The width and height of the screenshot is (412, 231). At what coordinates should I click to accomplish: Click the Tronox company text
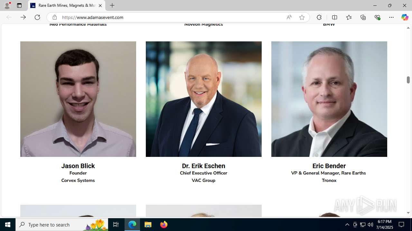329,180
